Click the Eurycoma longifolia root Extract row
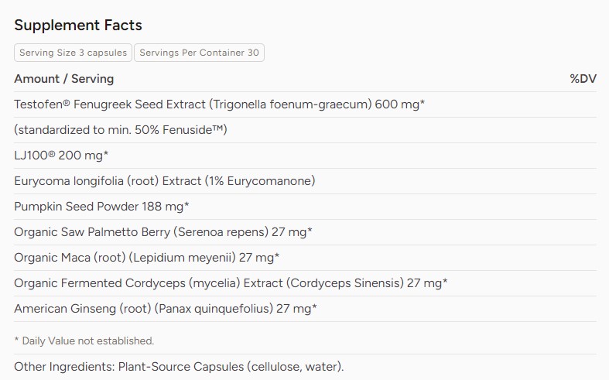Screen dimensions: 609x380 tap(306, 181)
